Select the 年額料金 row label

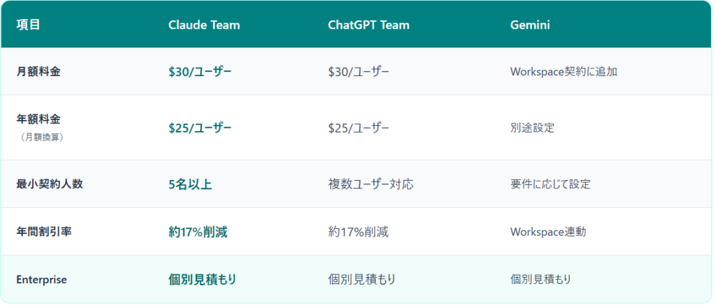[38, 119]
